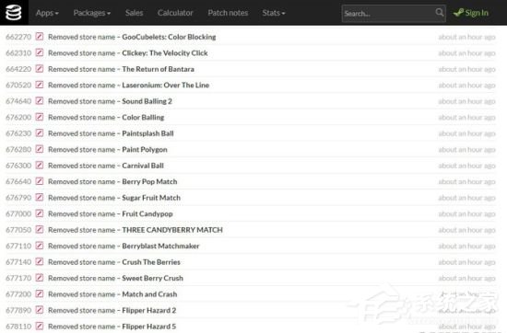The height and width of the screenshot is (333, 507).
Task: Click edit icon beside Color Balling
Action: point(40,117)
